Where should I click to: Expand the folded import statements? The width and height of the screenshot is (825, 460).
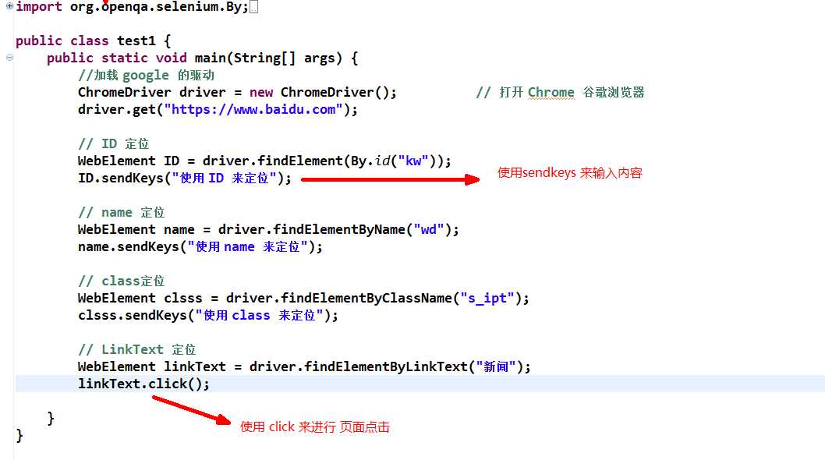coord(9,6)
